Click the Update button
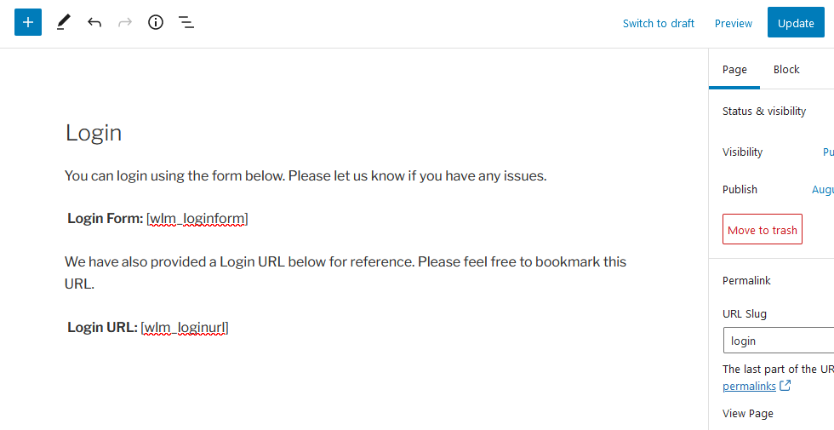 [x=796, y=23]
